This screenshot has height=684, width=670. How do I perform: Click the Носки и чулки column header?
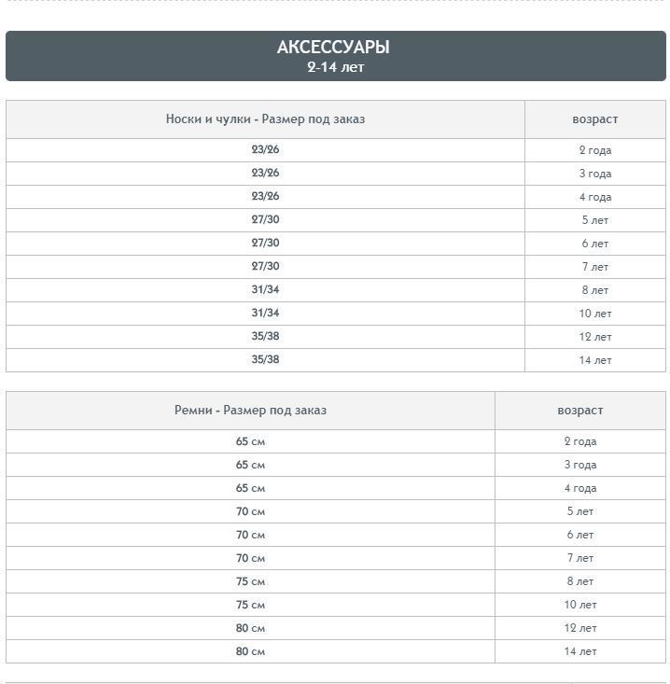point(265,119)
